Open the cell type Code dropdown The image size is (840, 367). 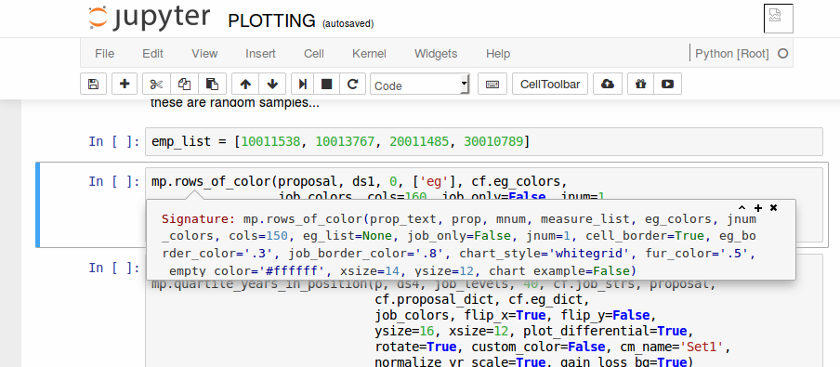point(419,85)
